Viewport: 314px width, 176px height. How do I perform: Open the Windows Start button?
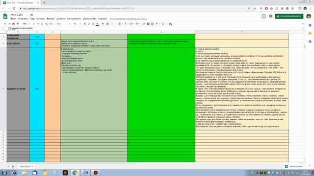tap(4, 173)
